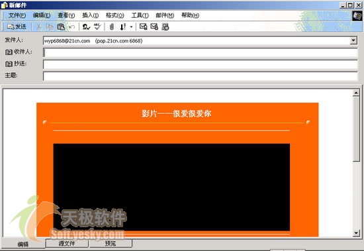The image size is (364, 251).
Task: Click the ABC spelling check icon
Action: (97, 26)
